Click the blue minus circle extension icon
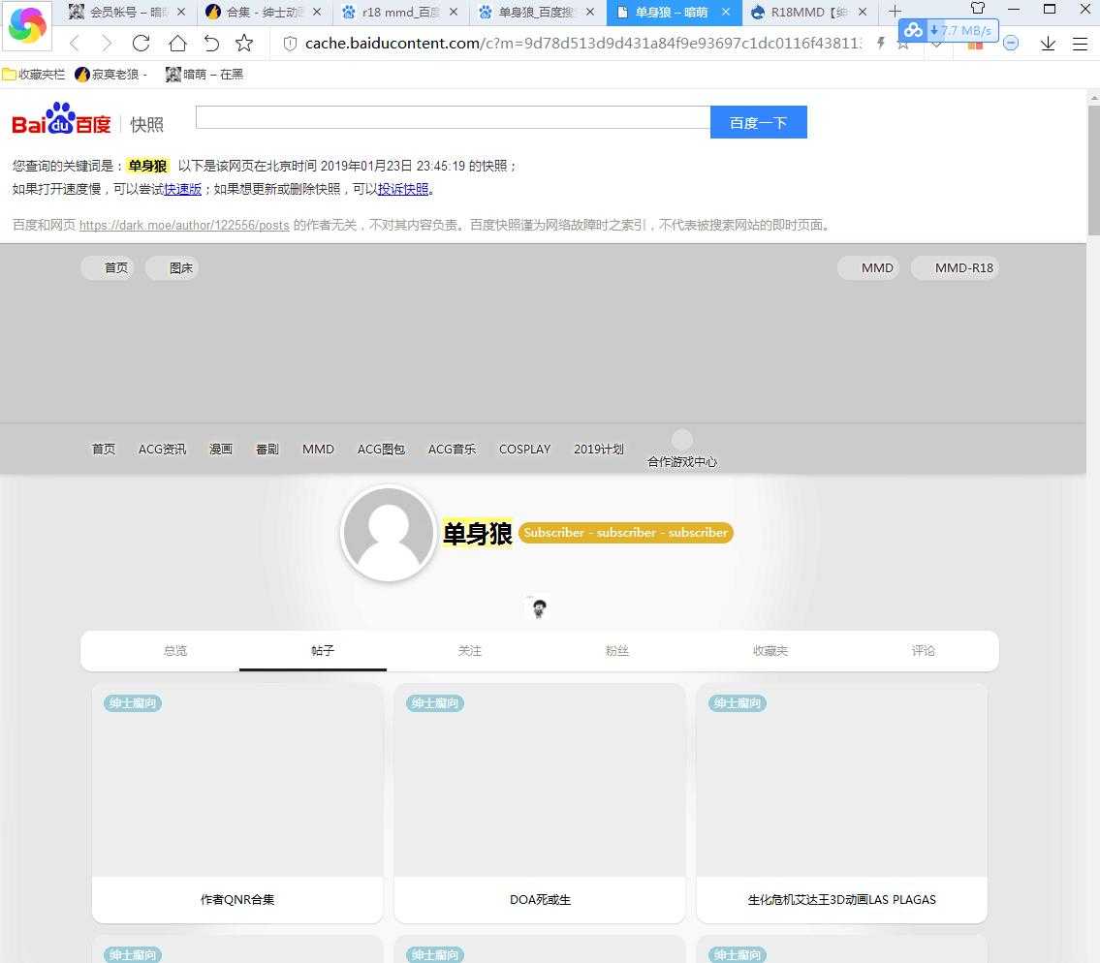The height and width of the screenshot is (963, 1100). coord(1011,44)
